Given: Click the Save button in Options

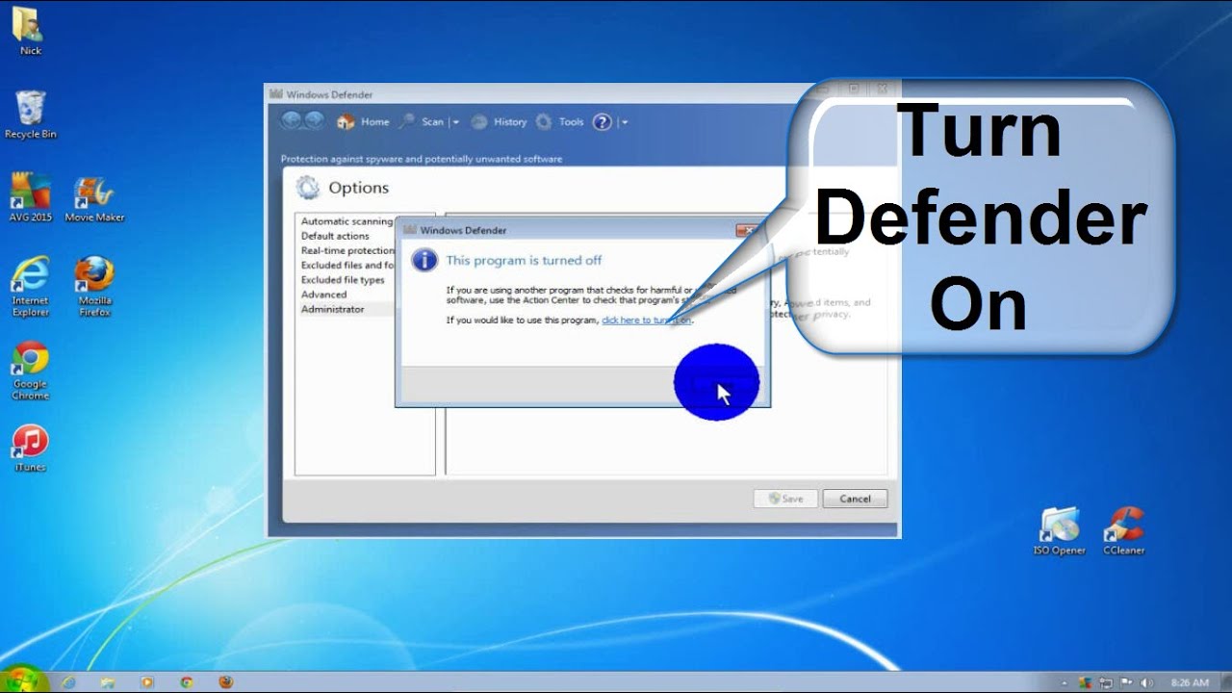Looking at the screenshot, I should tap(785, 499).
